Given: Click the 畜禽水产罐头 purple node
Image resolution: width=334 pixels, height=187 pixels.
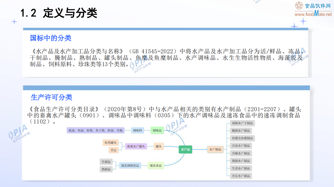Looking at the screenshot, I should (x=136, y=146).
